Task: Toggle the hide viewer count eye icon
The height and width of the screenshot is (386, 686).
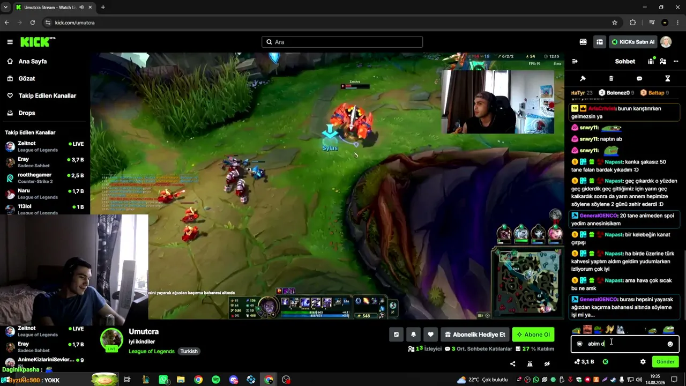Action: [547, 364]
